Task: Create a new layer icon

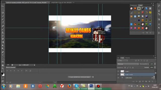Action: 149,81
